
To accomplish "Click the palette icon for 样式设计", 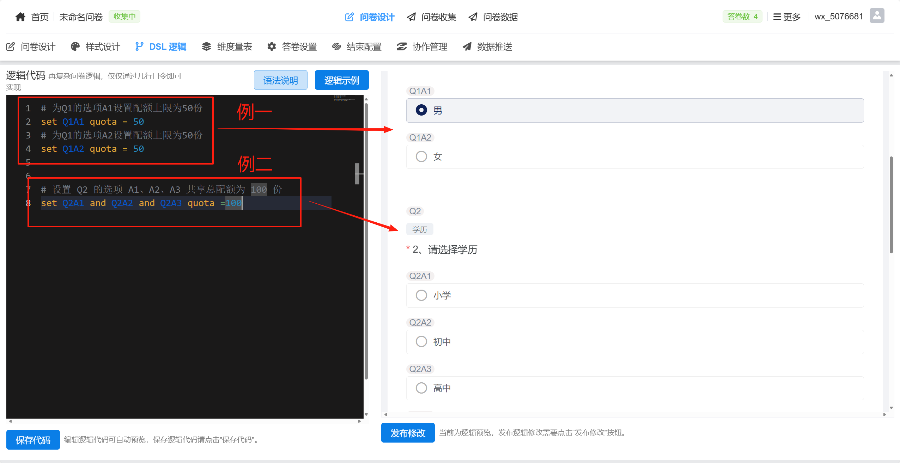I will [x=75, y=47].
